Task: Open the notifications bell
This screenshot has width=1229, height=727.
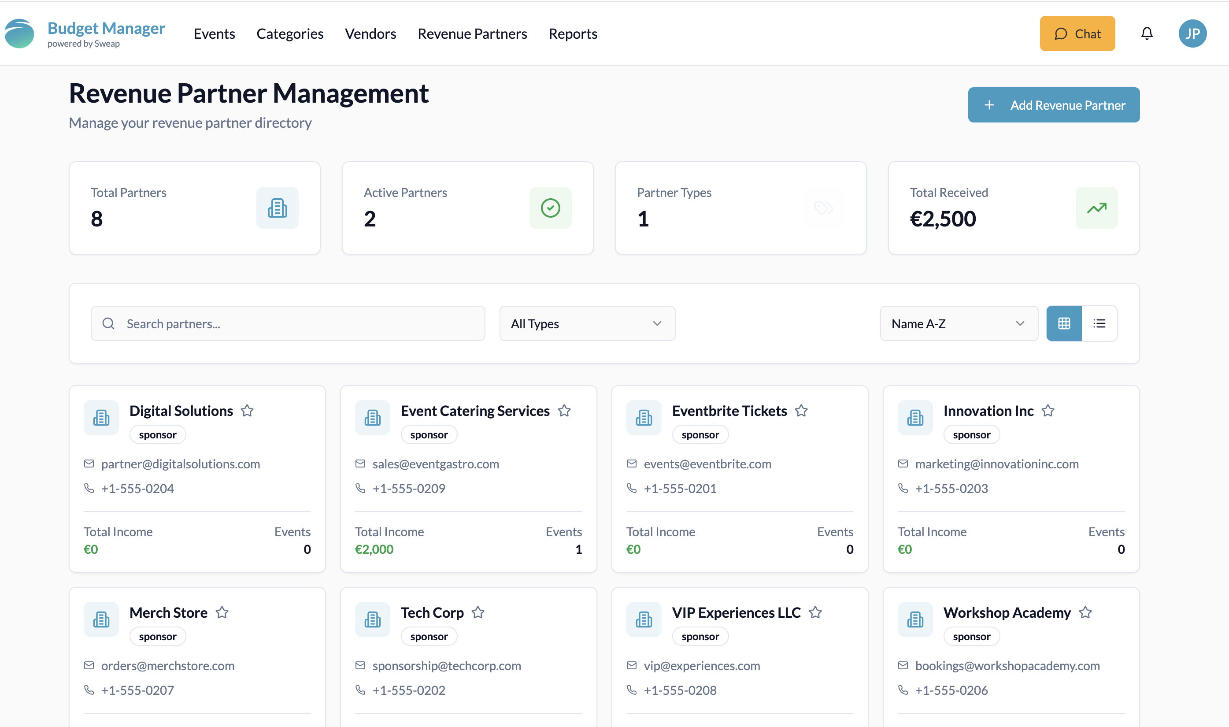Action: tap(1147, 33)
